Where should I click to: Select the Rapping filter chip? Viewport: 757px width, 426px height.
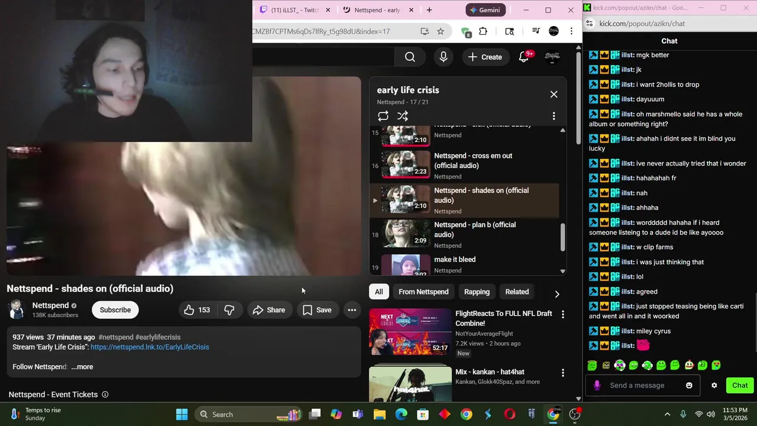477,292
